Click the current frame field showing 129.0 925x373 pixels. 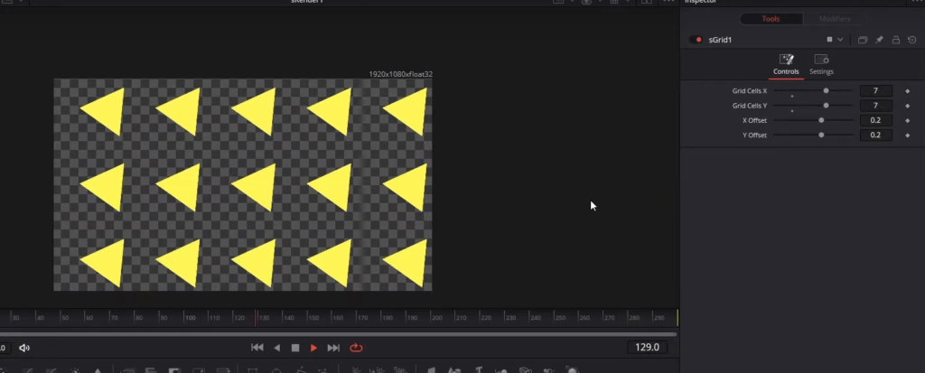pos(647,347)
